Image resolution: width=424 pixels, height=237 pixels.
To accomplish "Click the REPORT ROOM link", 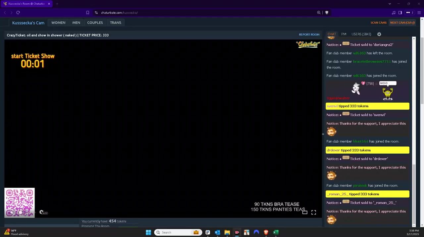I will click(x=309, y=34).
